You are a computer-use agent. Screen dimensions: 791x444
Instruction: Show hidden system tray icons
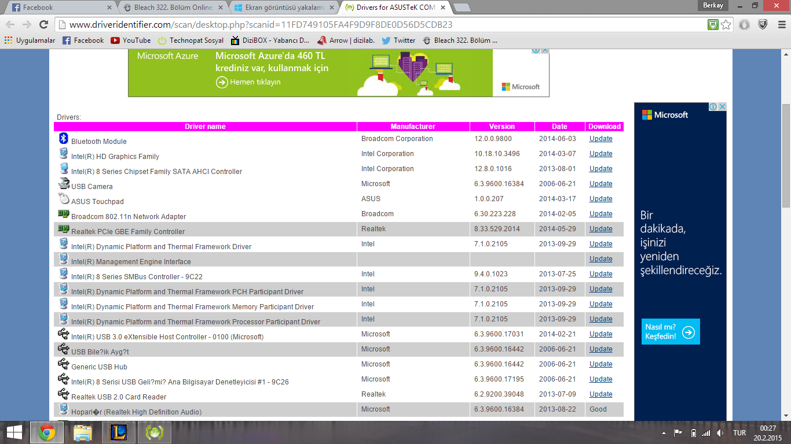point(664,433)
